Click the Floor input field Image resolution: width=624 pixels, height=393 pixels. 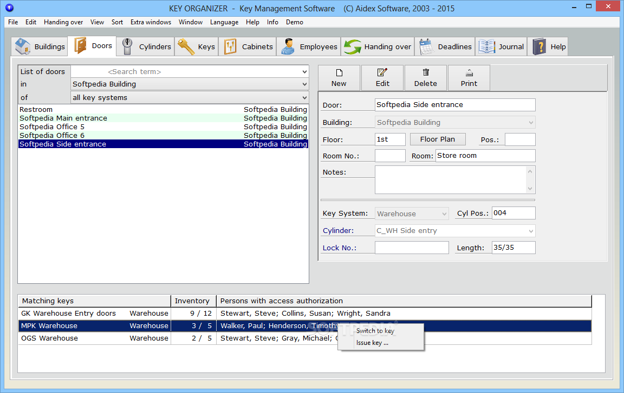coord(390,139)
